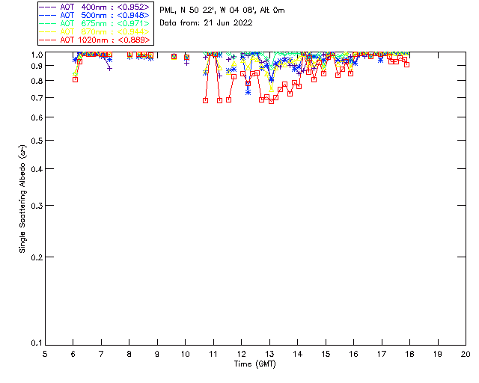
Task: Click the Time (GMT) axis label
Action: click(254, 364)
